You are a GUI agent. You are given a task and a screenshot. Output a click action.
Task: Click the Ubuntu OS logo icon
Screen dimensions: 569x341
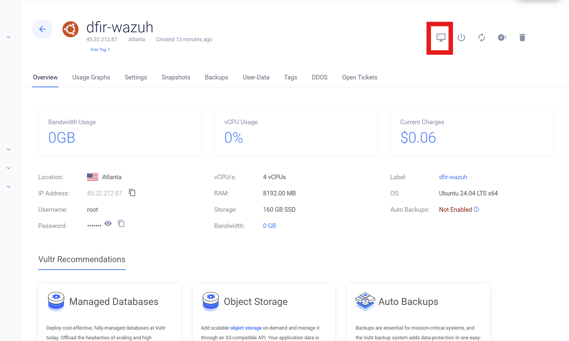pos(71,29)
